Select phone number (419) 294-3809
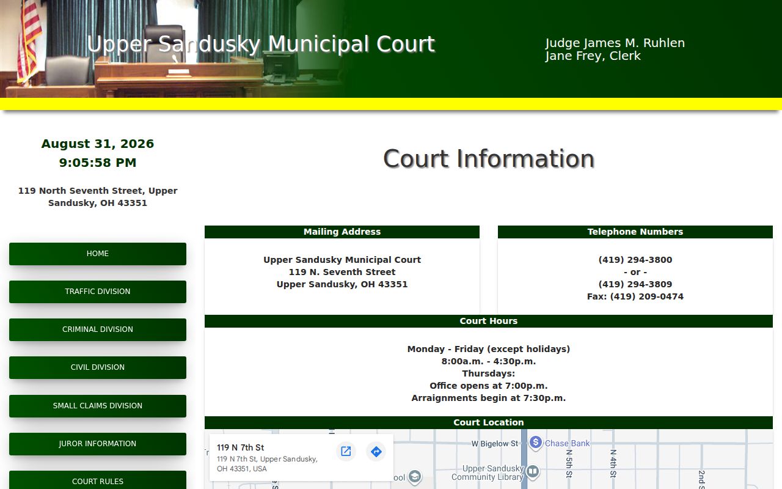 tap(635, 284)
